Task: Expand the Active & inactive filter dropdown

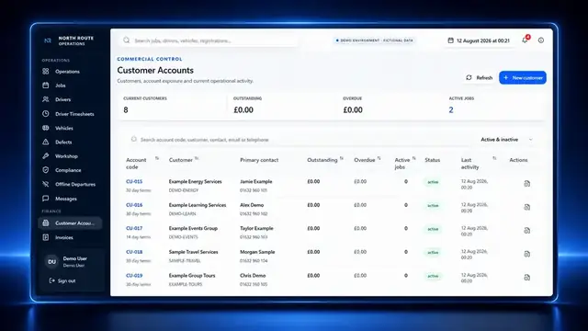Action: (506, 139)
